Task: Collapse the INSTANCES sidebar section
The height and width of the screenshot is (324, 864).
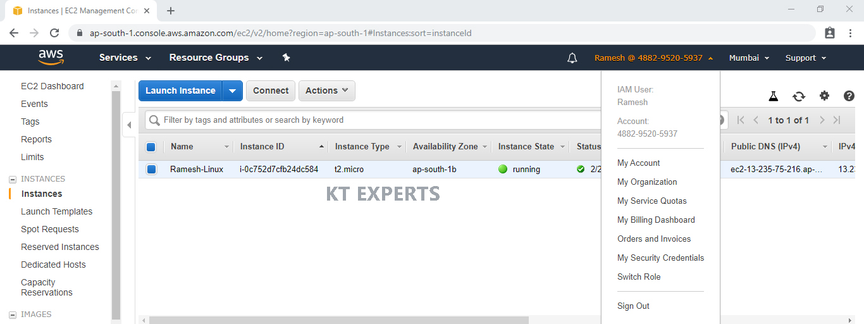Action: 12,179
